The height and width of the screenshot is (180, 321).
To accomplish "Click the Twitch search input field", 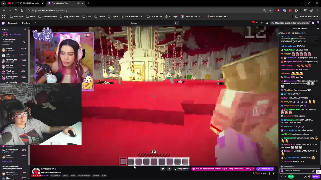I will pyautogui.click(x=152, y=23).
